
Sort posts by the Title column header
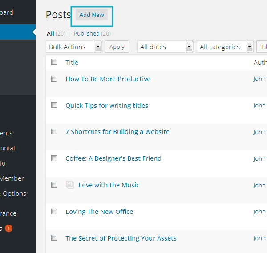click(x=72, y=63)
